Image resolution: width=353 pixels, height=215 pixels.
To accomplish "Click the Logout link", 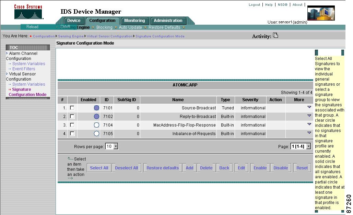I will pos(254,5).
